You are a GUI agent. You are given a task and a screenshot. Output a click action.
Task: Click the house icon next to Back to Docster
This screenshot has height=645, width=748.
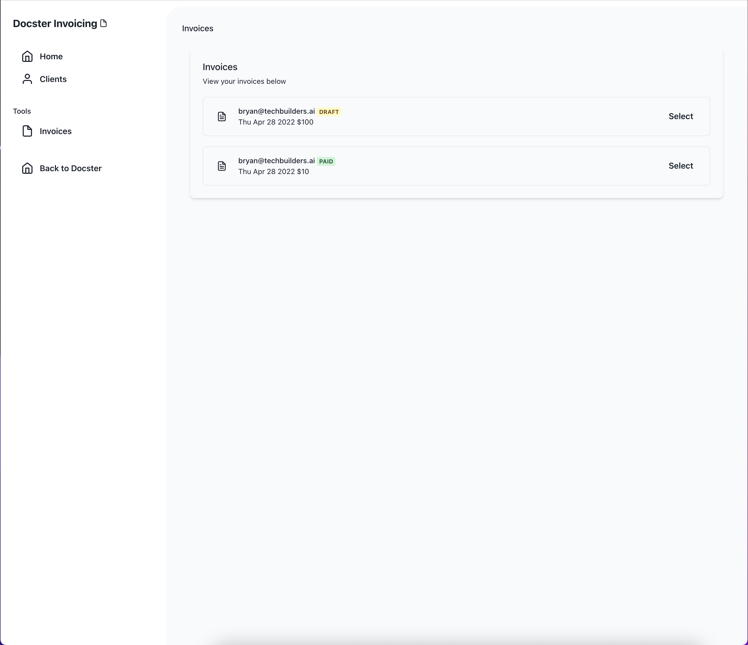click(x=27, y=168)
